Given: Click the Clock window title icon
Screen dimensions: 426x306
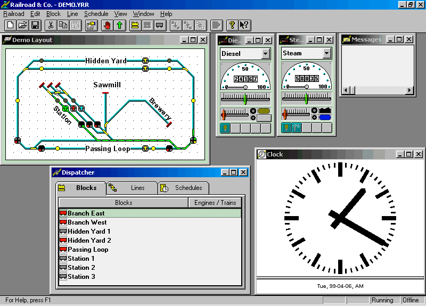Looking at the screenshot, I should click(261, 154).
